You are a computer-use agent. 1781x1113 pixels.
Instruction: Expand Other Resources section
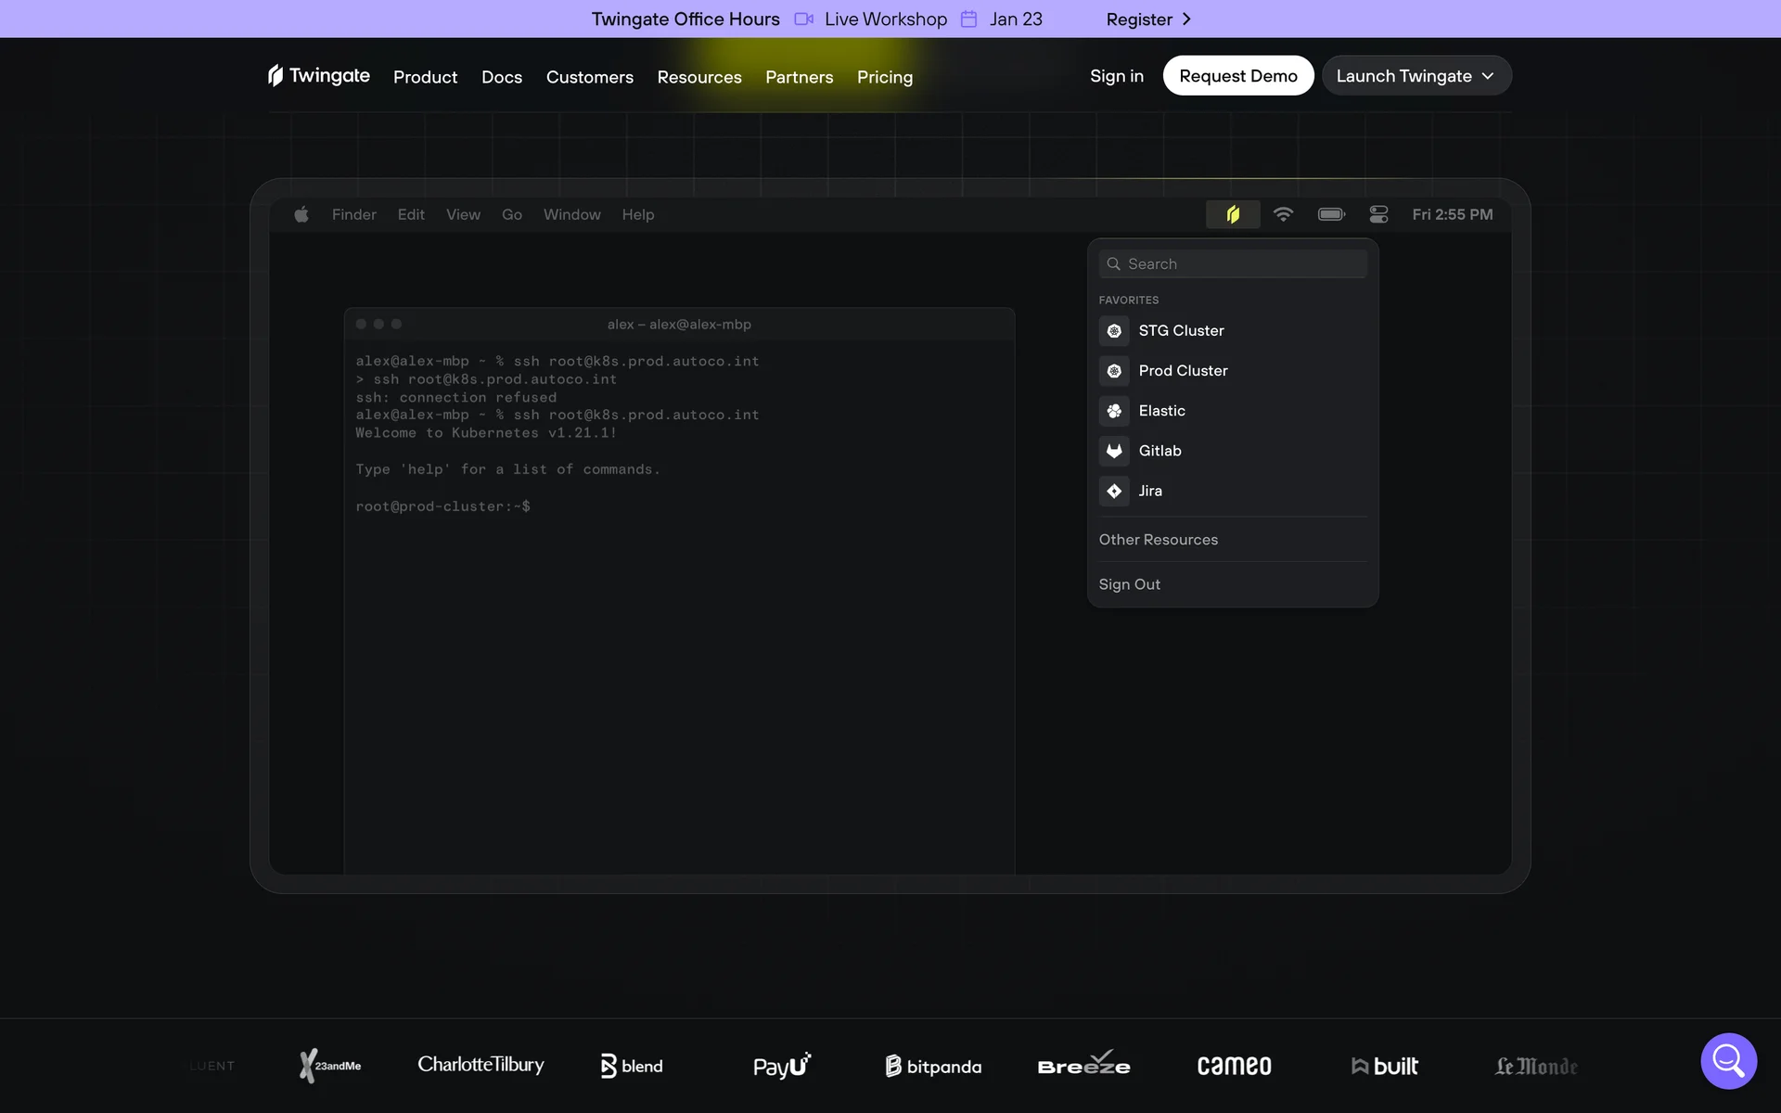click(x=1158, y=540)
